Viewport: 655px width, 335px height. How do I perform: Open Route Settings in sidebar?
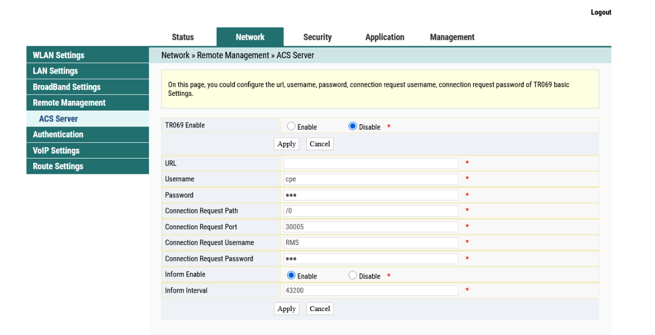pyautogui.click(x=58, y=166)
